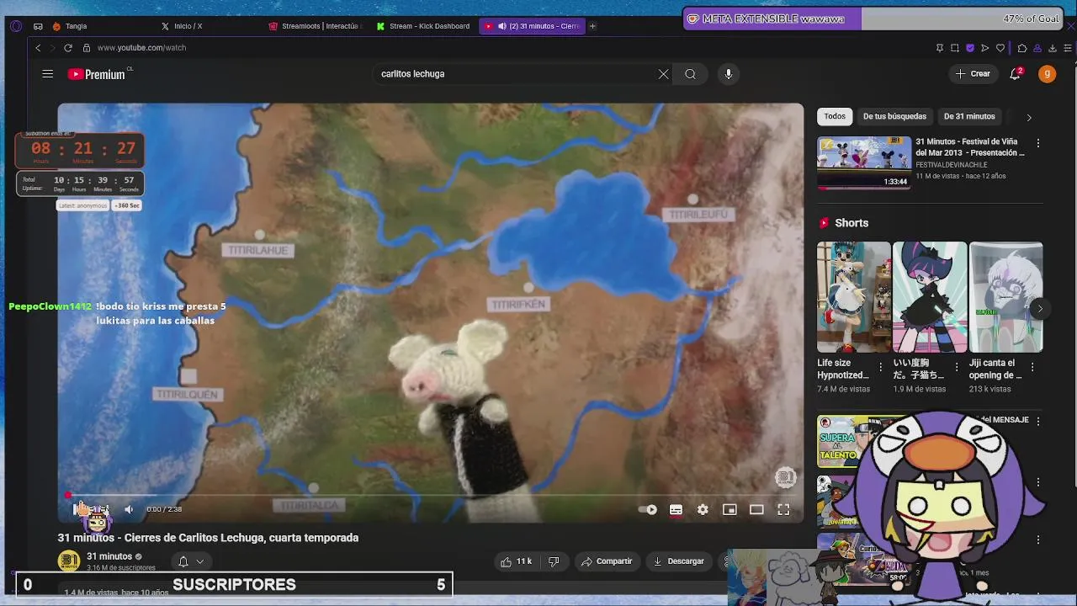Like the video (11 k)
Image resolution: width=1077 pixels, height=606 pixels.
[515, 561]
